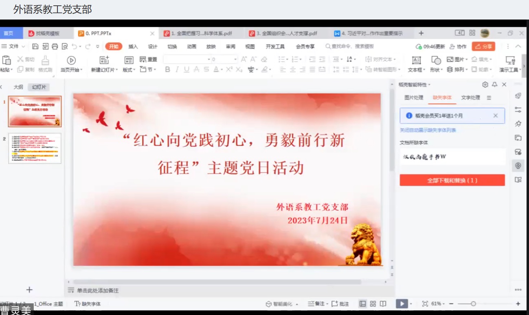Select slide 2 thumbnail in the slide panel

[35, 149]
